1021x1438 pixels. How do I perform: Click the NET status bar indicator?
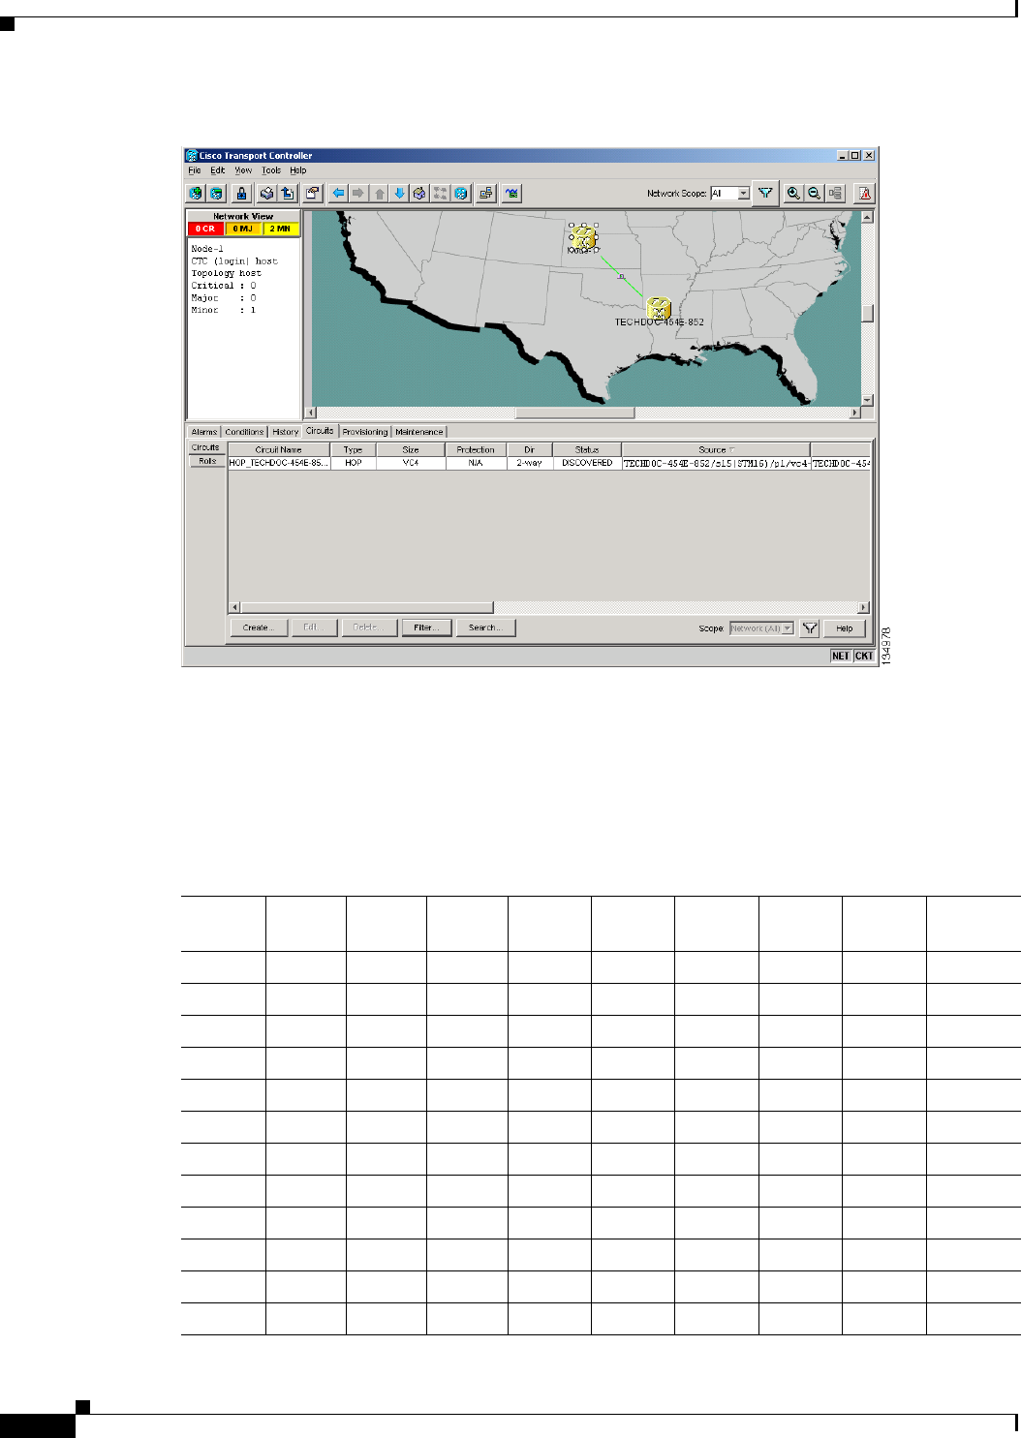841,656
